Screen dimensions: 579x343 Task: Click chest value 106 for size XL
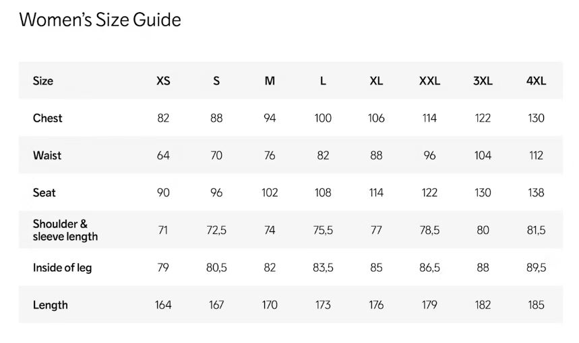[x=376, y=118]
